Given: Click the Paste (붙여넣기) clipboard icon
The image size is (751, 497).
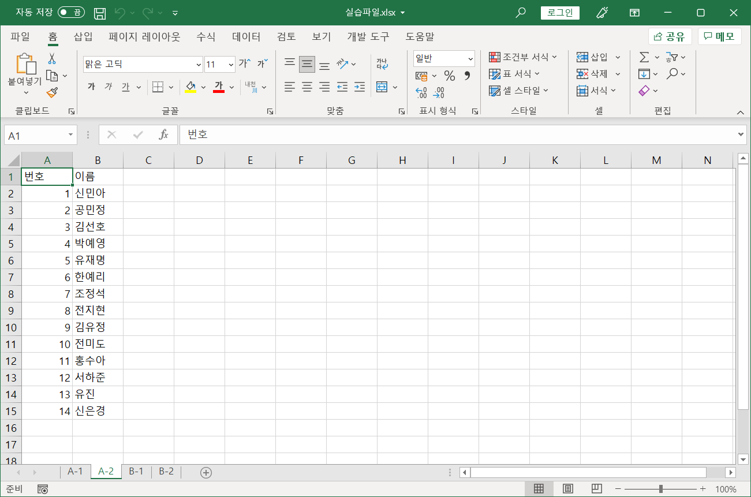Looking at the screenshot, I should click(x=25, y=63).
